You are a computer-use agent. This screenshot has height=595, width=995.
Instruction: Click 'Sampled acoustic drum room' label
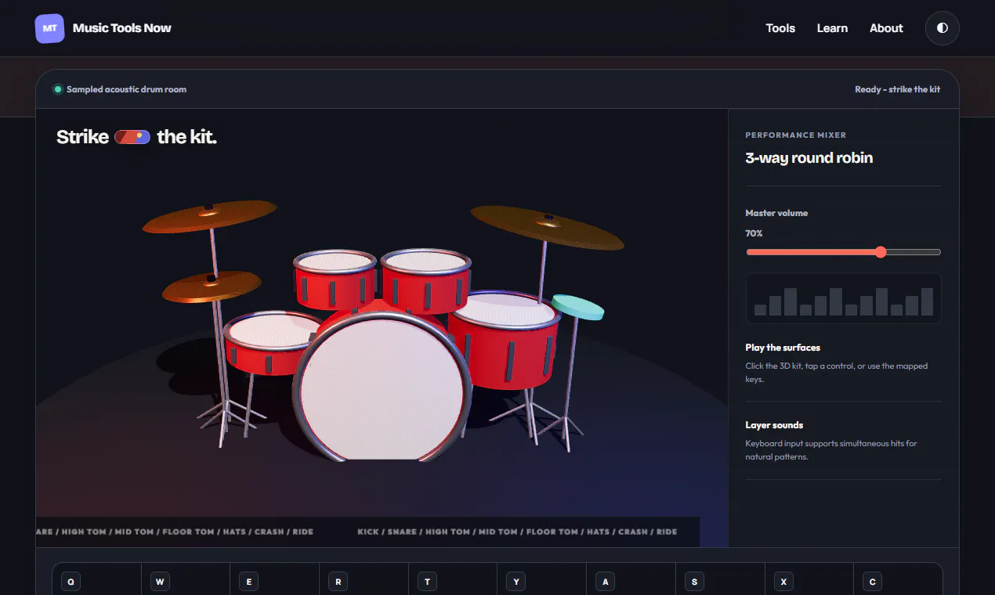click(126, 89)
